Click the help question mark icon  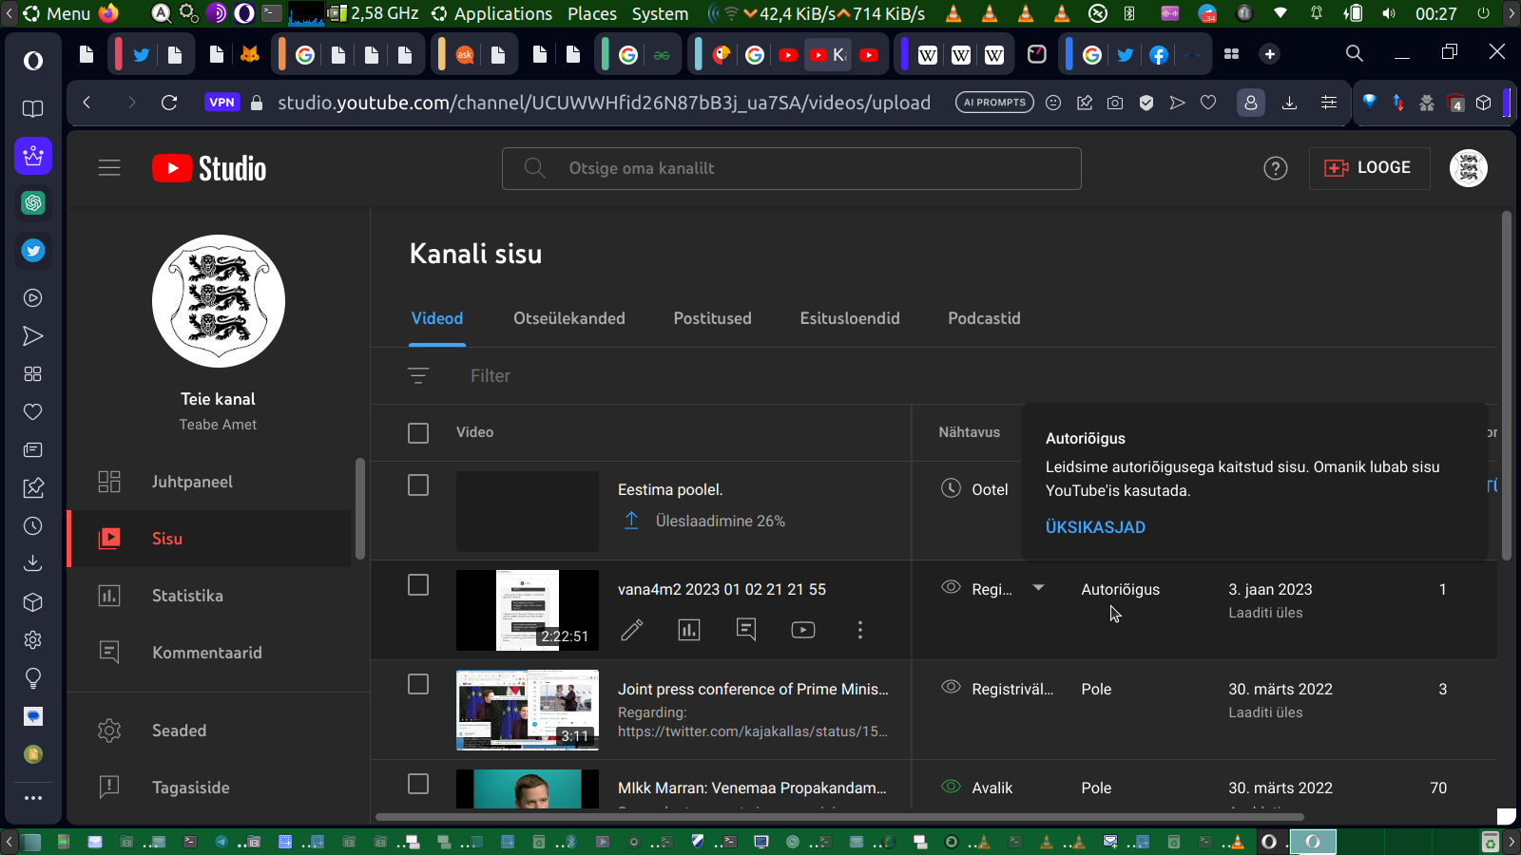click(x=1275, y=168)
